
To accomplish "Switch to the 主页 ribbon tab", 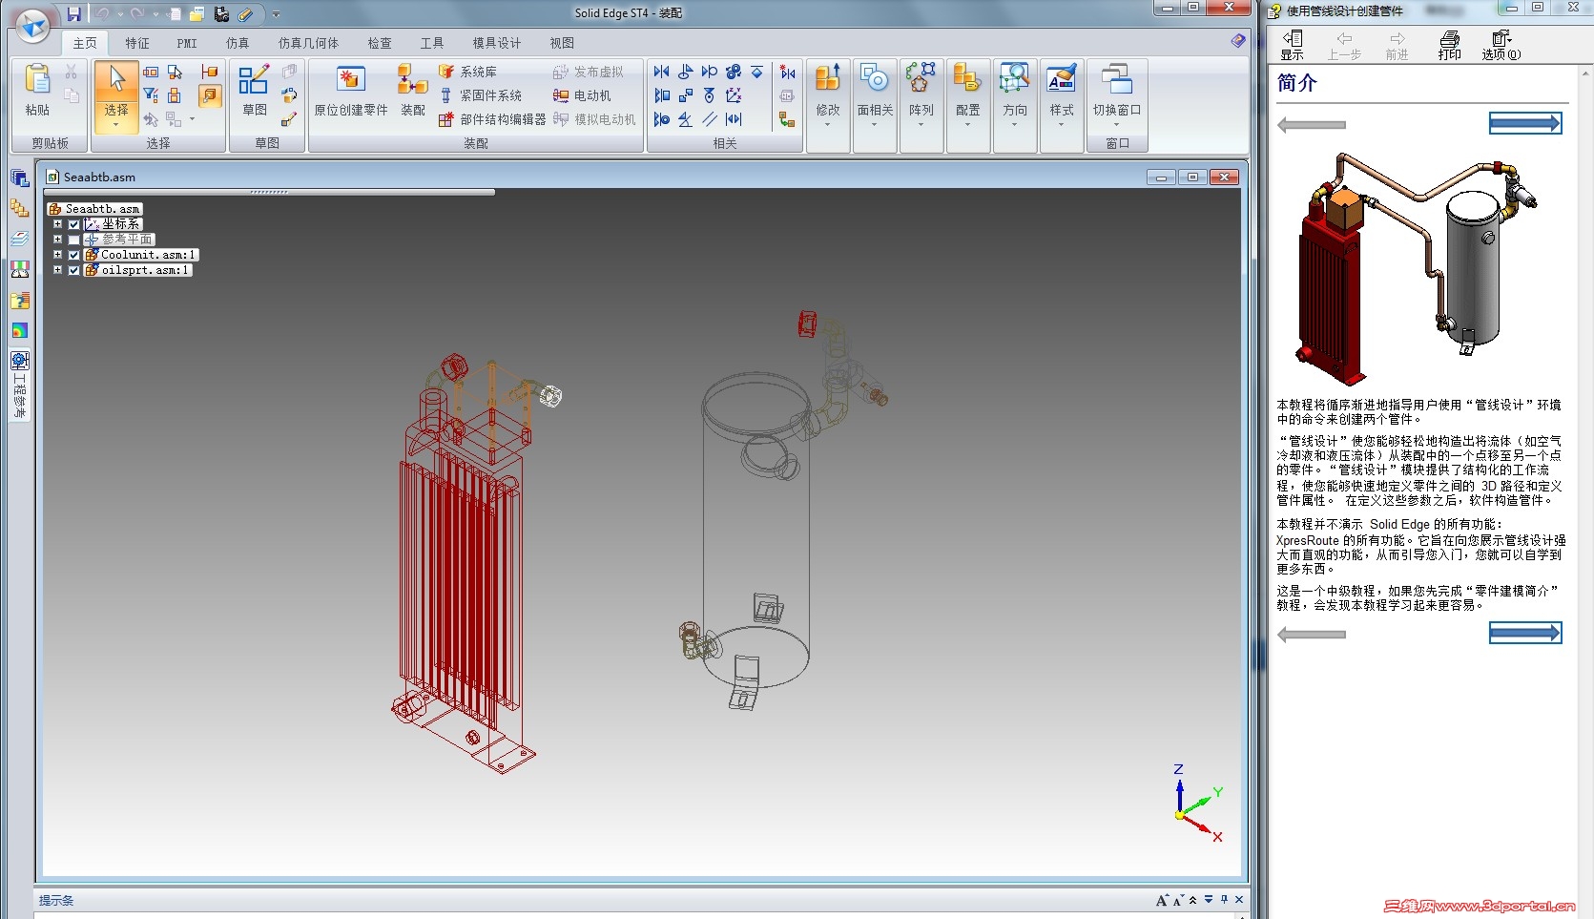I will [85, 43].
